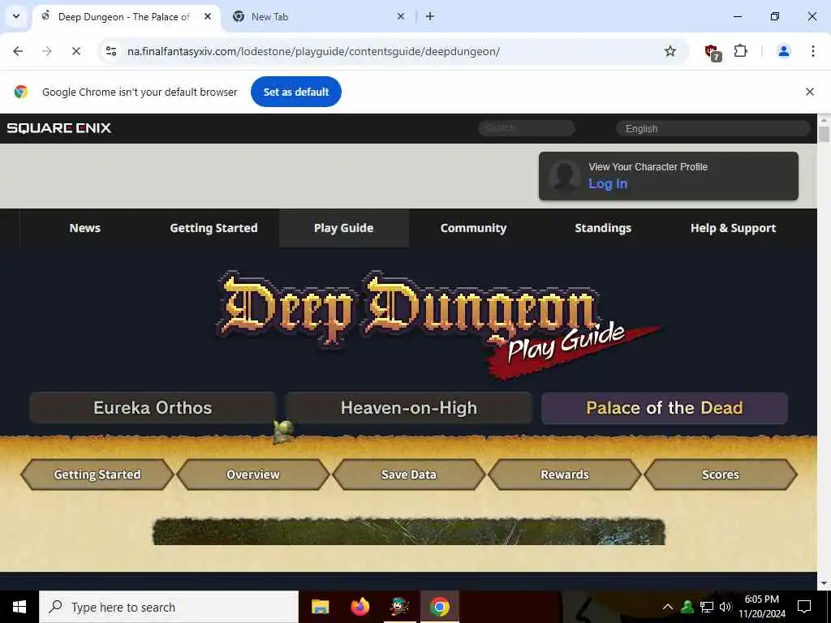The image size is (831, 623).
Task: Close the New Tab tab
Action: (401, 16)
